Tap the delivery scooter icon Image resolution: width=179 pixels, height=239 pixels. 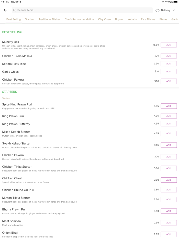tap(158, 10)
